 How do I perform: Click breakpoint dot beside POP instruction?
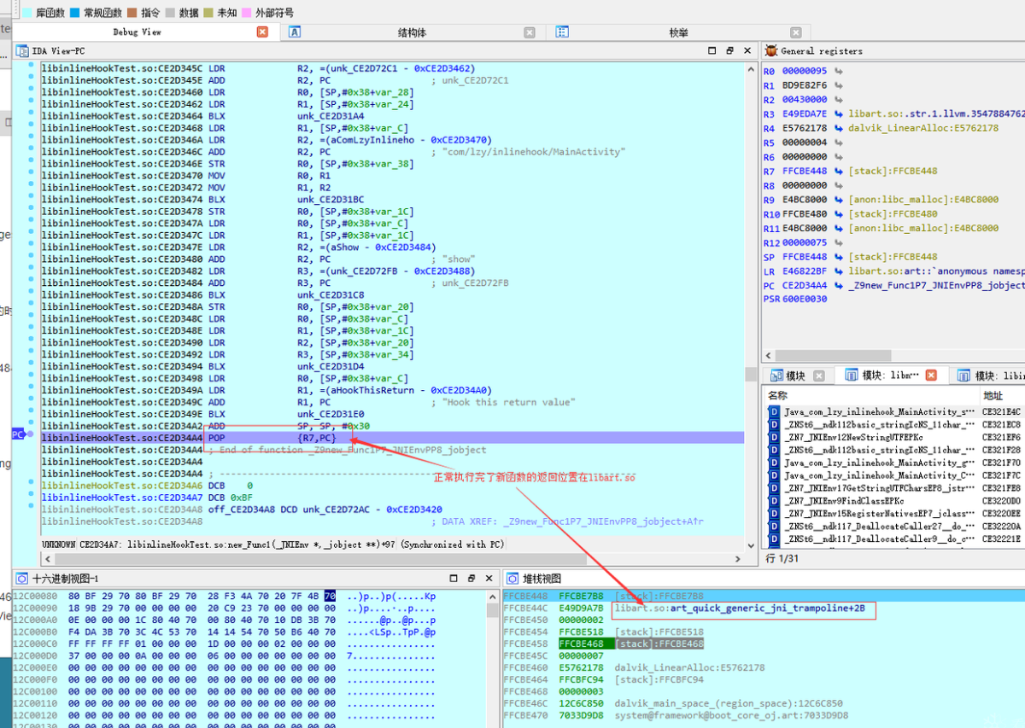tap(32, 434)
